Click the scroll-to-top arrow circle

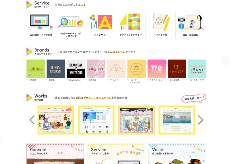[225, 61]
